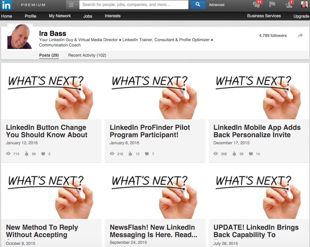Go to Home menu item
The image size is (310, 247).
pos(7,16)
